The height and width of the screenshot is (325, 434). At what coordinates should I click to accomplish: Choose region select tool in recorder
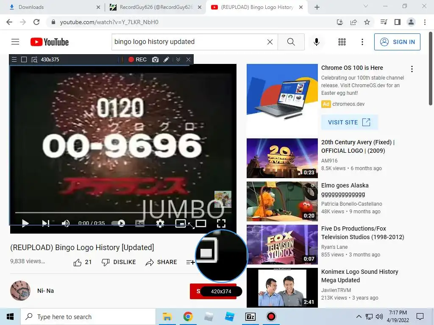point(34,59)
